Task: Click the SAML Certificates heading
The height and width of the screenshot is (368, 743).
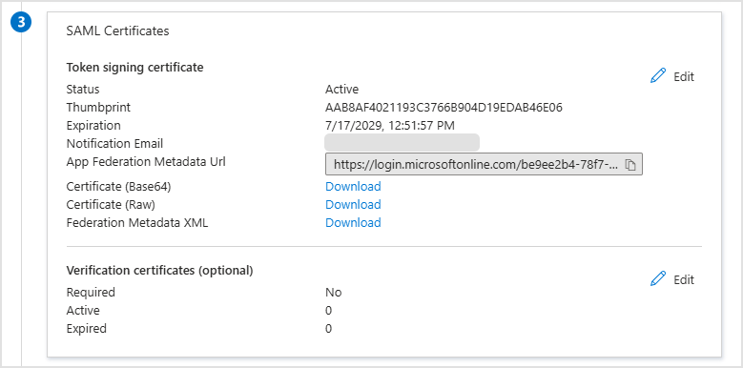Action: pos(117,31)
